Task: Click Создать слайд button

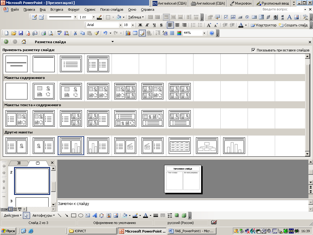Action: point(293,25)
